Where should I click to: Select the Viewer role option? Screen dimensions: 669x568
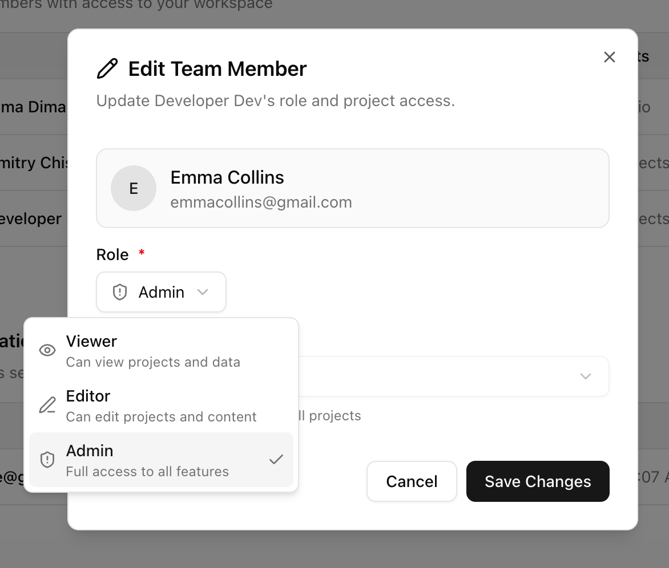(x=162, y=351)
